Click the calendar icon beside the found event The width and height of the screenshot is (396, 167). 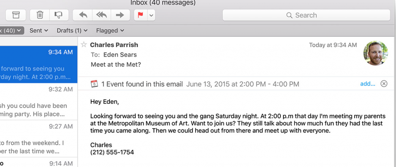pyautogui.click(x=94, y=84)
